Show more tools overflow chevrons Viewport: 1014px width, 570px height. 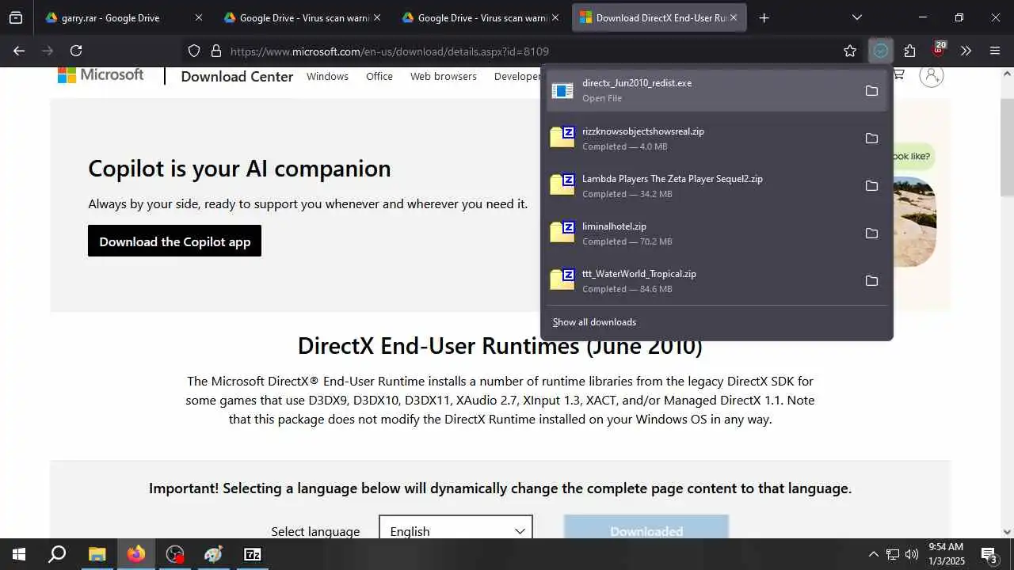point(966,51)
